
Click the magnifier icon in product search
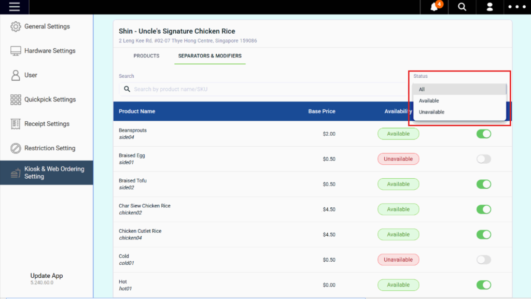click(x=127, y=89)
